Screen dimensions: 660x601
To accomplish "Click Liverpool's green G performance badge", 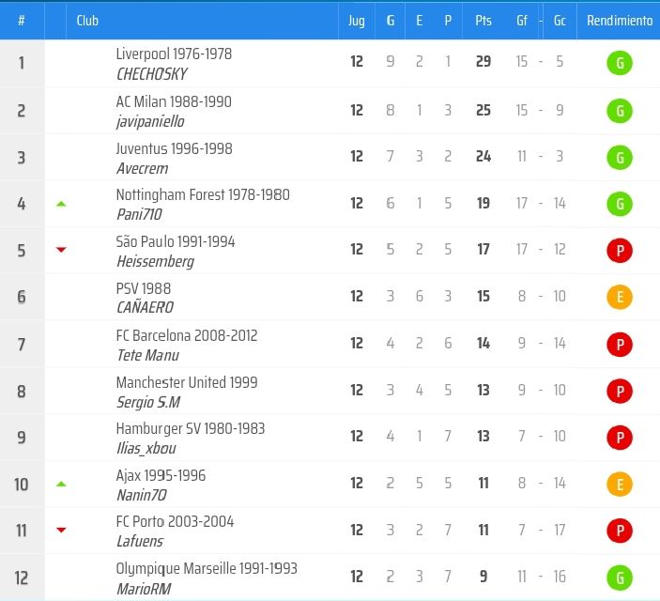I will click(x=619, y=64).
